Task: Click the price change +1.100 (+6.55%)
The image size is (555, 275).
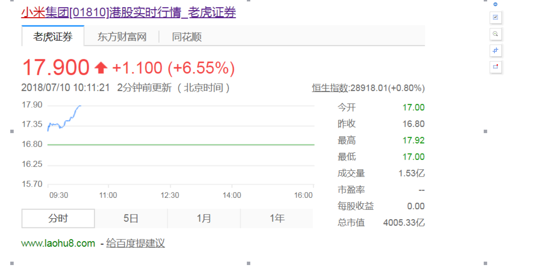Action: click(x=173, y=68)
